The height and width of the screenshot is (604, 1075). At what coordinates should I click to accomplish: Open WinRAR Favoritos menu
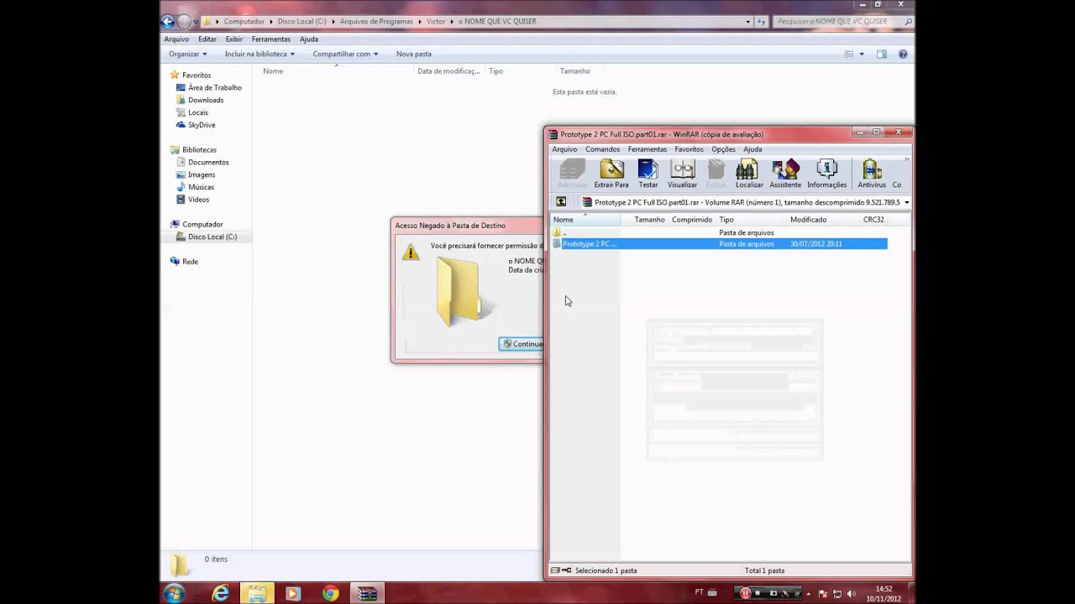click(x=689, y=149)
